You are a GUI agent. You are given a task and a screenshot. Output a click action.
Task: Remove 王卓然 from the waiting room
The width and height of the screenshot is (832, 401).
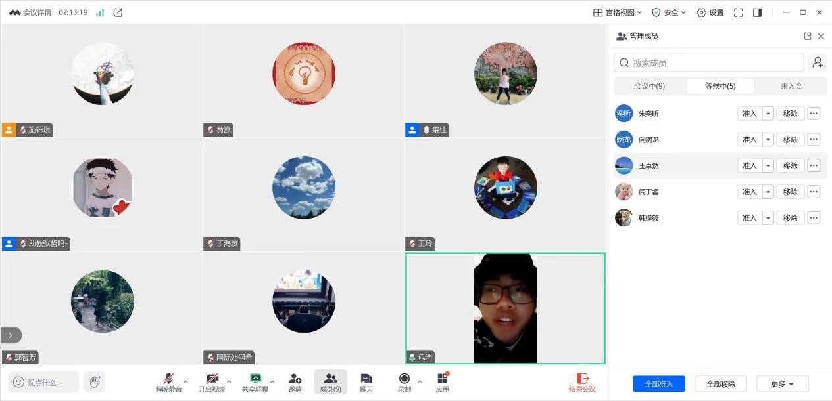[x=790, y=165]
